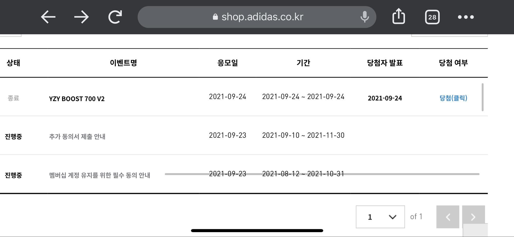
Task: Click the 당첨자 발표 column header
Action: tap(385, 63)
